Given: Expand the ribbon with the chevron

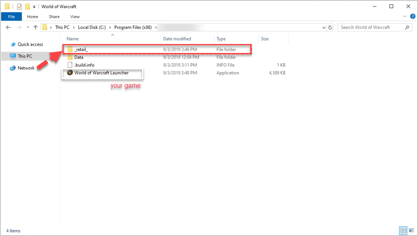Looking at the screenshot, I should (405, 16).
